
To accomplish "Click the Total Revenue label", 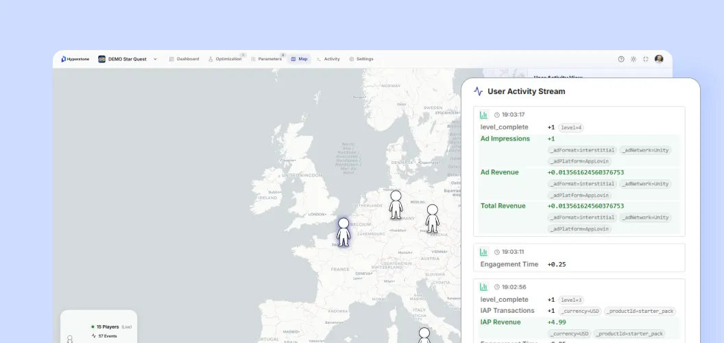I will click(503, 206).
